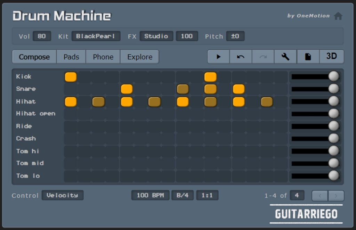
Task: Change the volume value 80
Action: coord(42,36)
